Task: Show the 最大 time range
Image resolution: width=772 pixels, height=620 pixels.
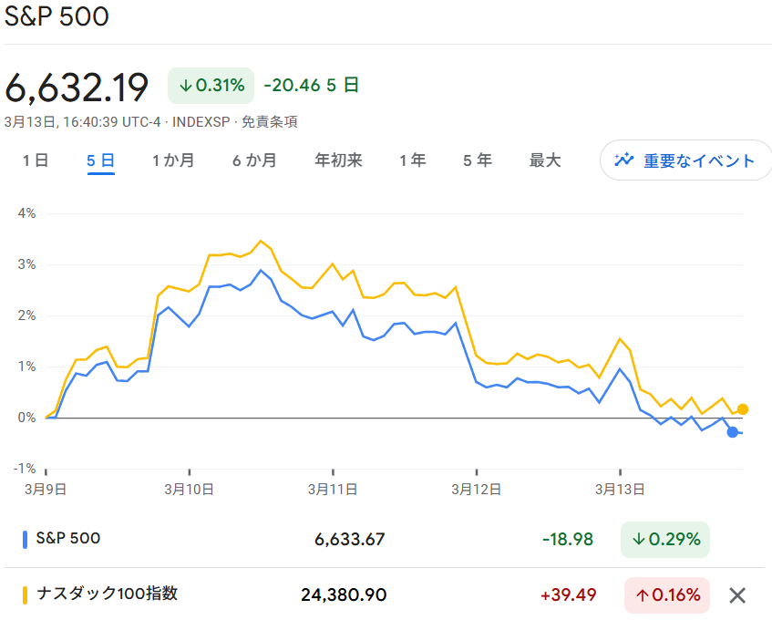Action: click(x=544, y=160)
